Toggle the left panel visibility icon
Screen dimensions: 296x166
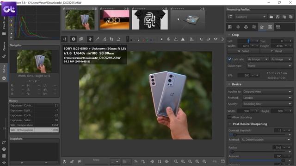(x=65, y=39)
